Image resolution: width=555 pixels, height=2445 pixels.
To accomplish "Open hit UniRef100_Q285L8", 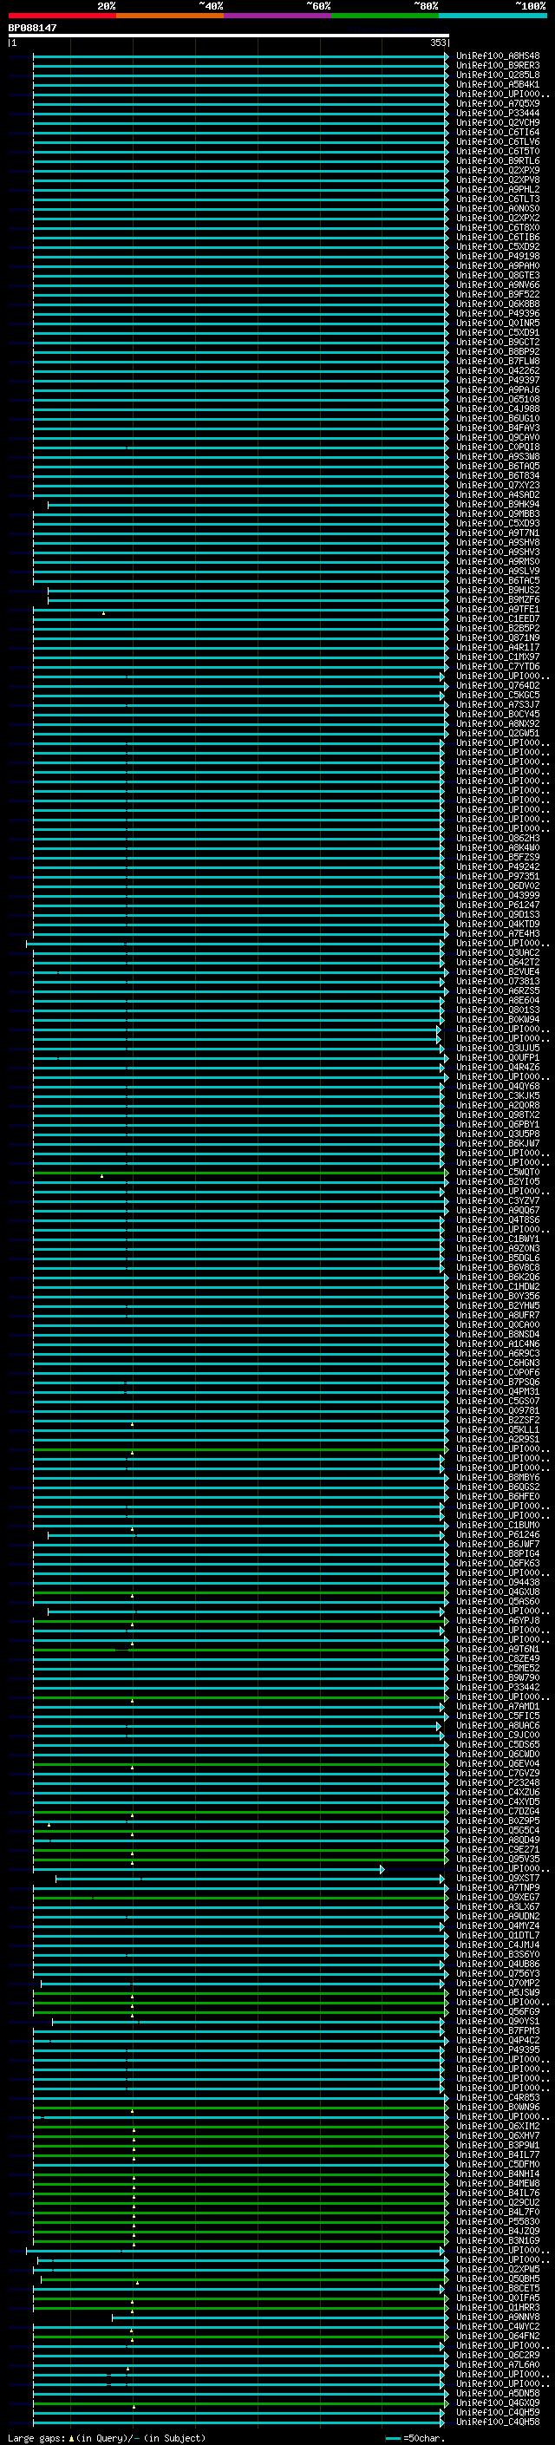I will [498, 75].
